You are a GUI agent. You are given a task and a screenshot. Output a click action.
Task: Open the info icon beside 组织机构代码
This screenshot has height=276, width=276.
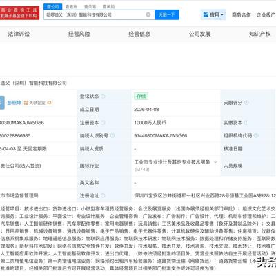(256, 136)
